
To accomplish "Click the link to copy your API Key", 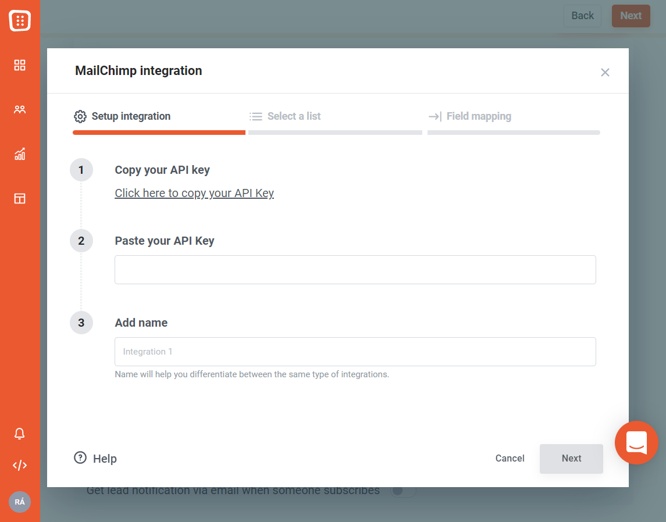I will coord(194,193).
